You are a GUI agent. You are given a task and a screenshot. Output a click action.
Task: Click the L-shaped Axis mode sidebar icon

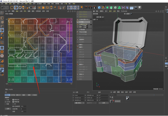pos(2,43)
